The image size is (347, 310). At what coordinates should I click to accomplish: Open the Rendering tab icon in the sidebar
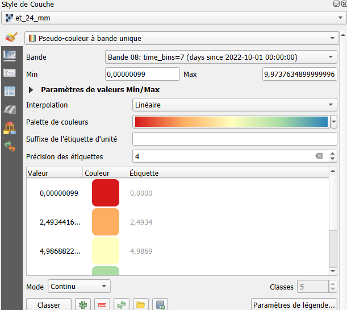tap(10, 110)
